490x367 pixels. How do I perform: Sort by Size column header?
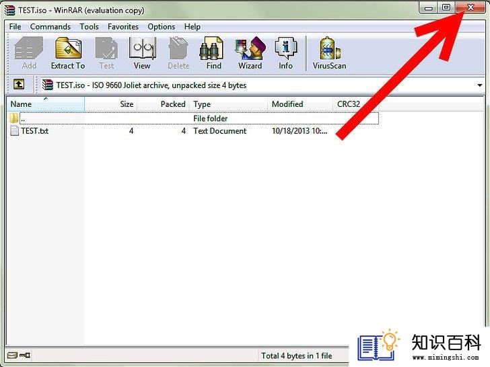coord(111,104)
